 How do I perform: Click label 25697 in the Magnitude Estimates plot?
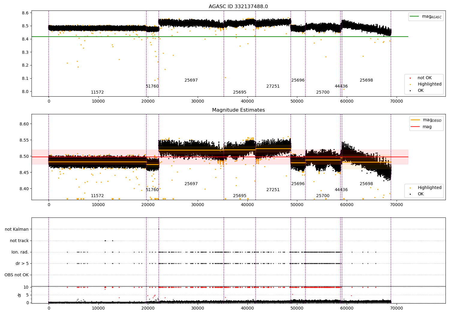[191, 184]
